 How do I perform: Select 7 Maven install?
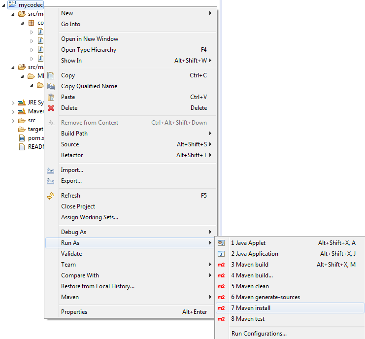(x=251, y=308)
